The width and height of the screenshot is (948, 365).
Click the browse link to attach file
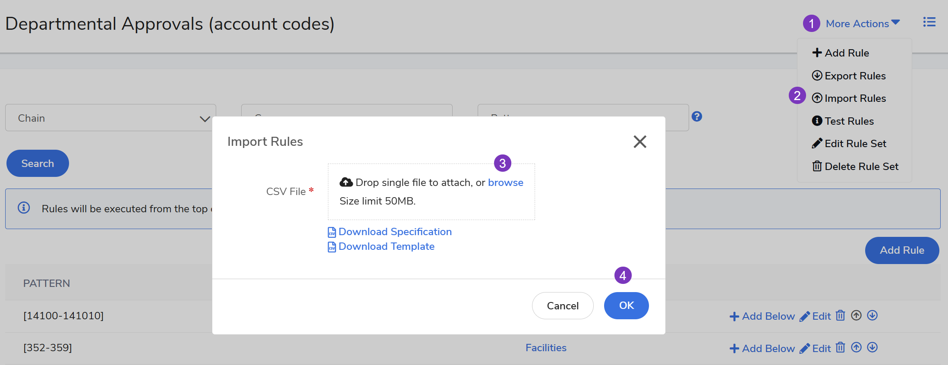tap(505, 182)
